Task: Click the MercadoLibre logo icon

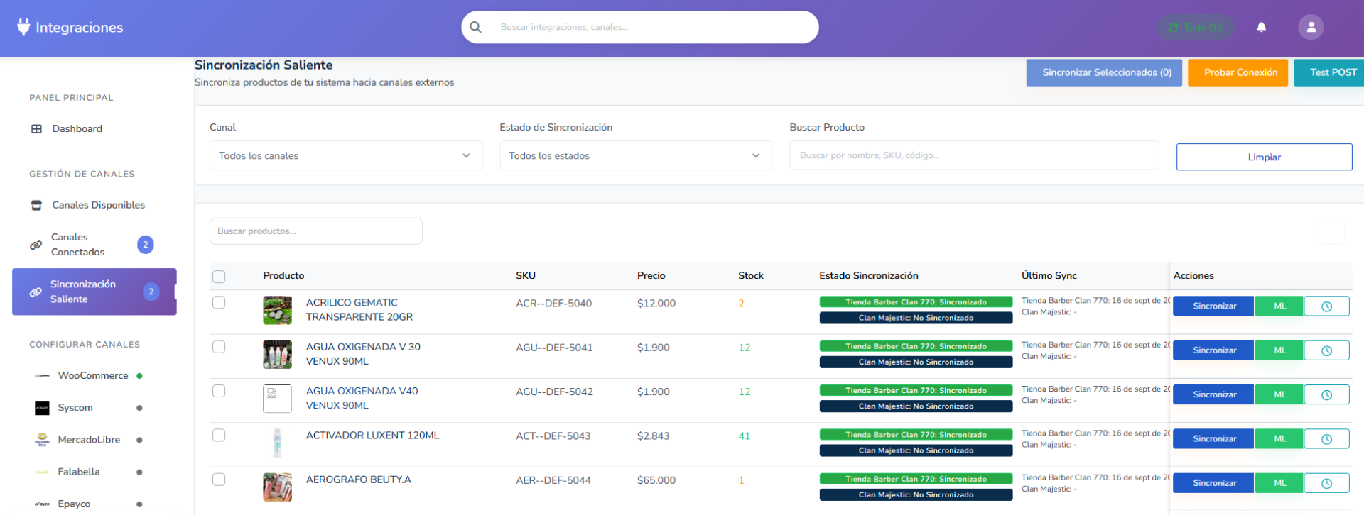Action: 42,440
